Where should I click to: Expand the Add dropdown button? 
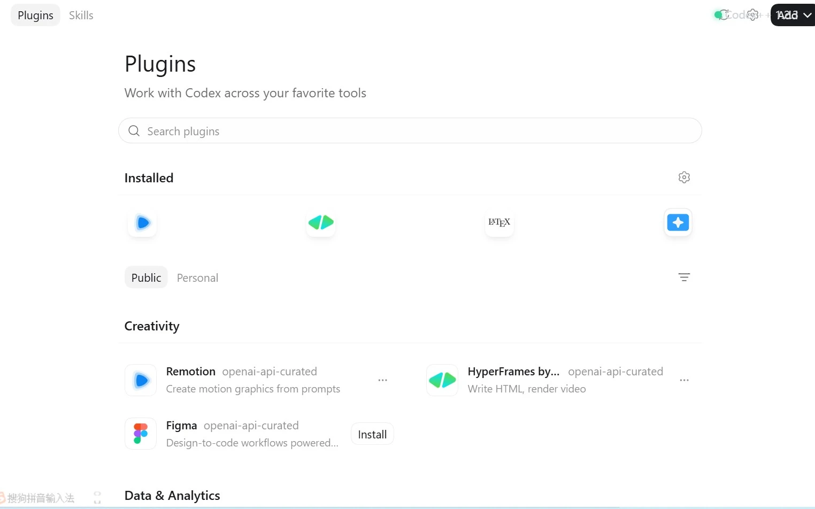pos(793,15)
